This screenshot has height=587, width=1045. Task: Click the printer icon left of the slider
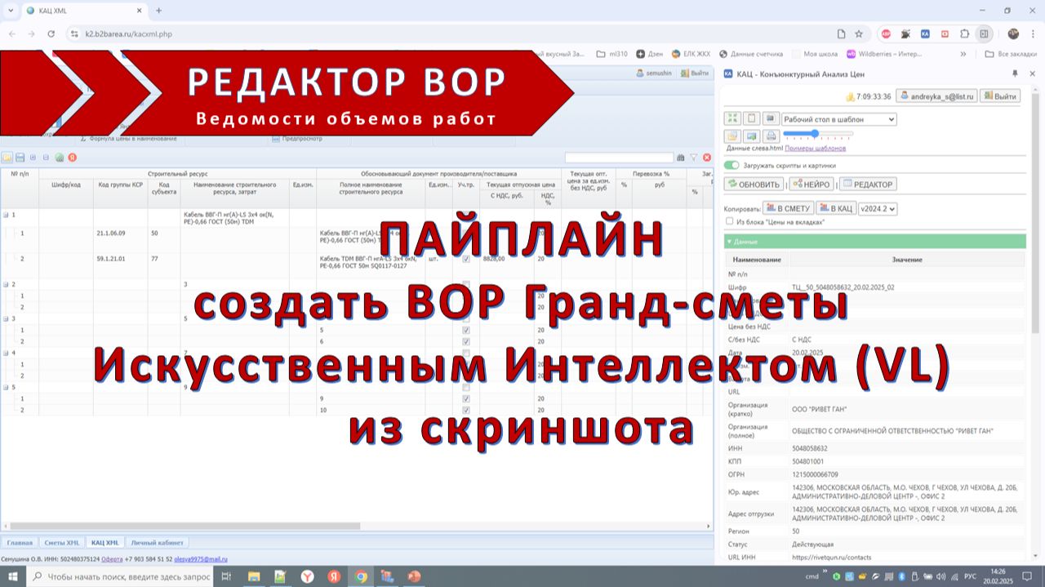point(771,136)
